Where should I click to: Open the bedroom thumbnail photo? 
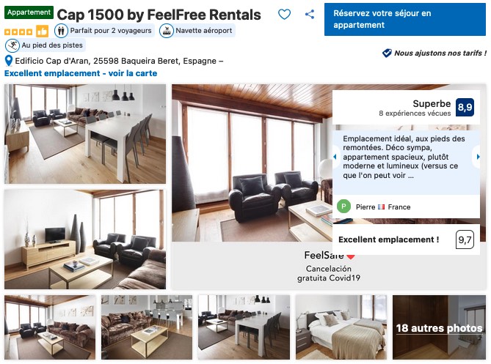(341, 328)
